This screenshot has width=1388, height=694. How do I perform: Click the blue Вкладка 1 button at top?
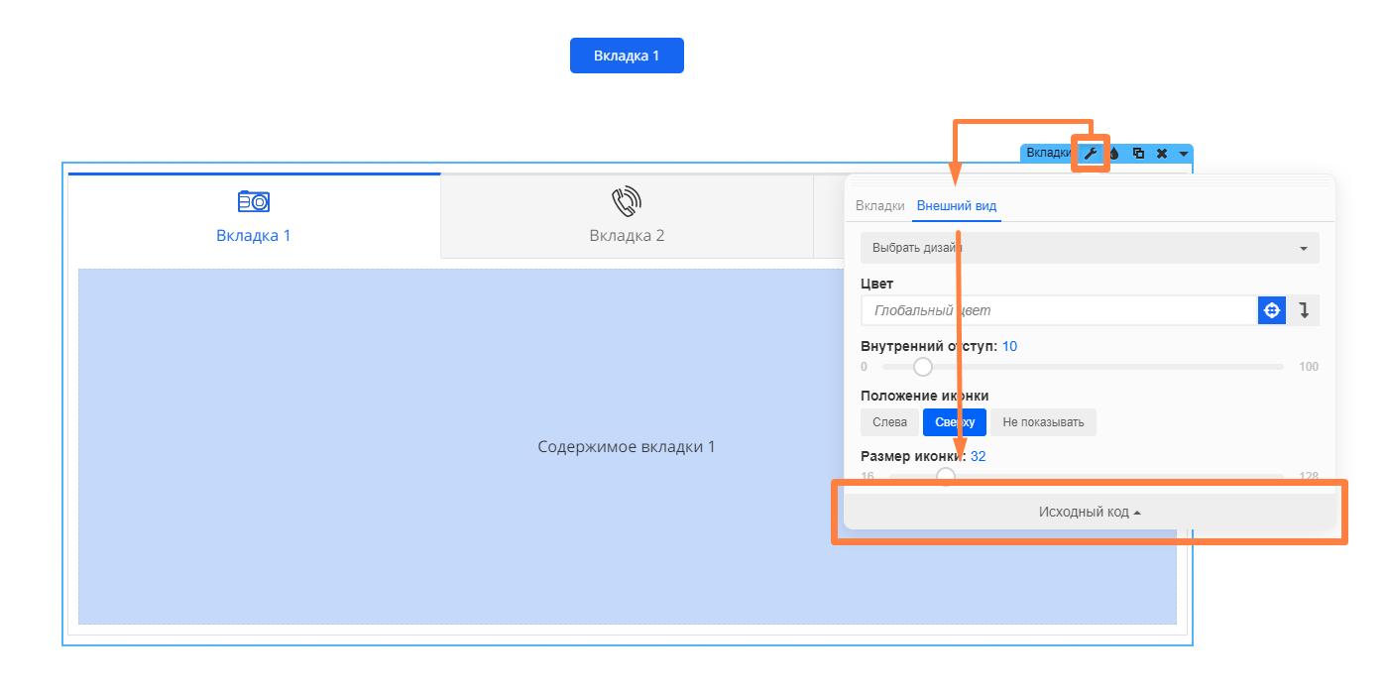tap(627, 56)
